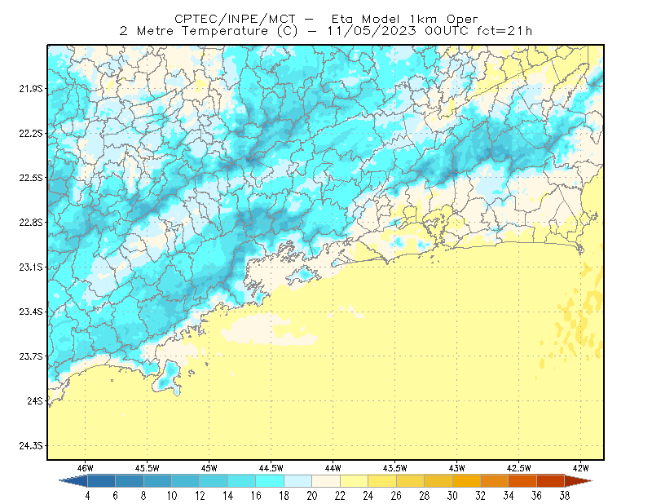
Task: Click the colorbar value '36'
Action: [x=536, y=496]
